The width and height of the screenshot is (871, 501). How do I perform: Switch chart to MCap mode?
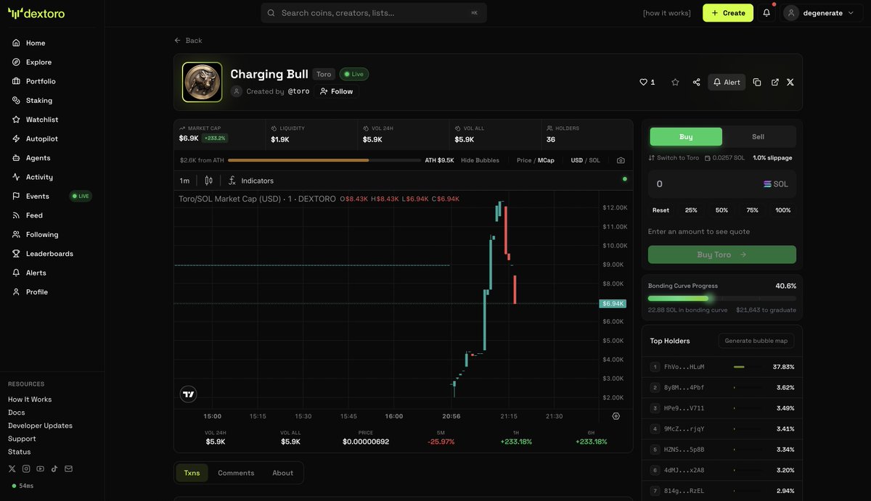click(546, 160)
